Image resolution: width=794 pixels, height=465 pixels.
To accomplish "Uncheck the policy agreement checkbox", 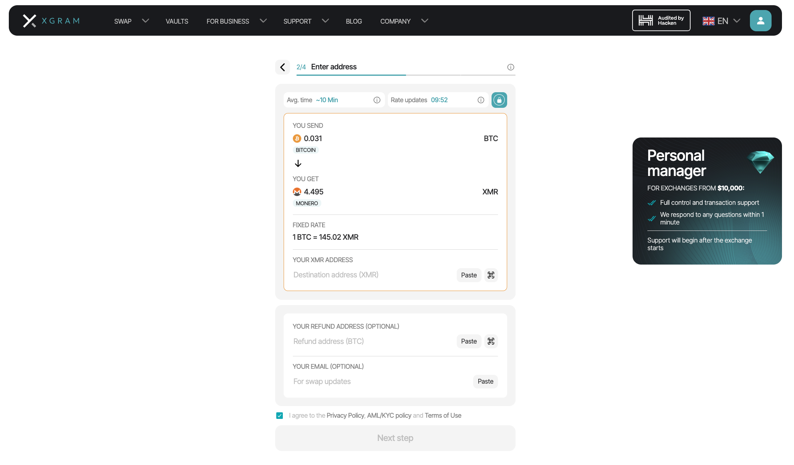I will [x=280, y=416].
